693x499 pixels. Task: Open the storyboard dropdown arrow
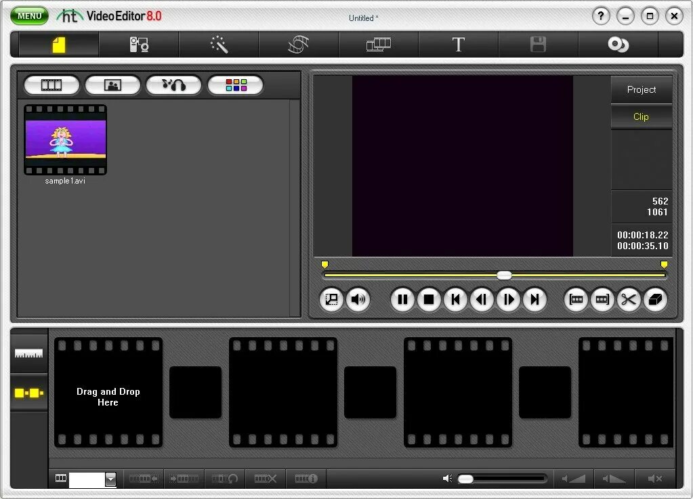tap(110, 479)
